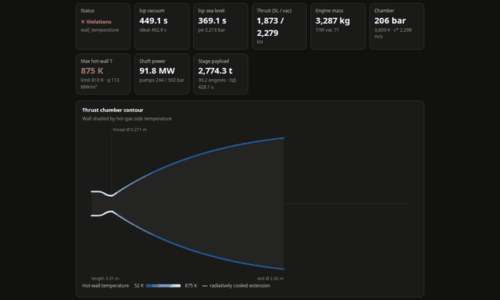Image resolution: width=500 pixels, height=300 pixels.
Task: Select the 2,774.3 t stage payload value
Action: pyautogui.click(x=216, y=71)
